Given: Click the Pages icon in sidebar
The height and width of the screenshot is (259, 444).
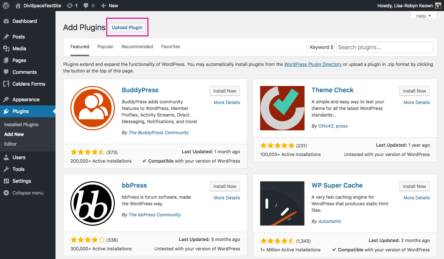Looking at the screenshot, I should tap(6, 60).
